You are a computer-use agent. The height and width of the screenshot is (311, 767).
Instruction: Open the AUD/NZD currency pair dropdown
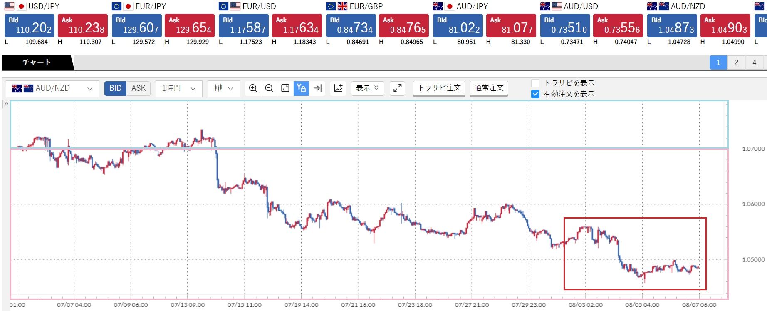52,88
